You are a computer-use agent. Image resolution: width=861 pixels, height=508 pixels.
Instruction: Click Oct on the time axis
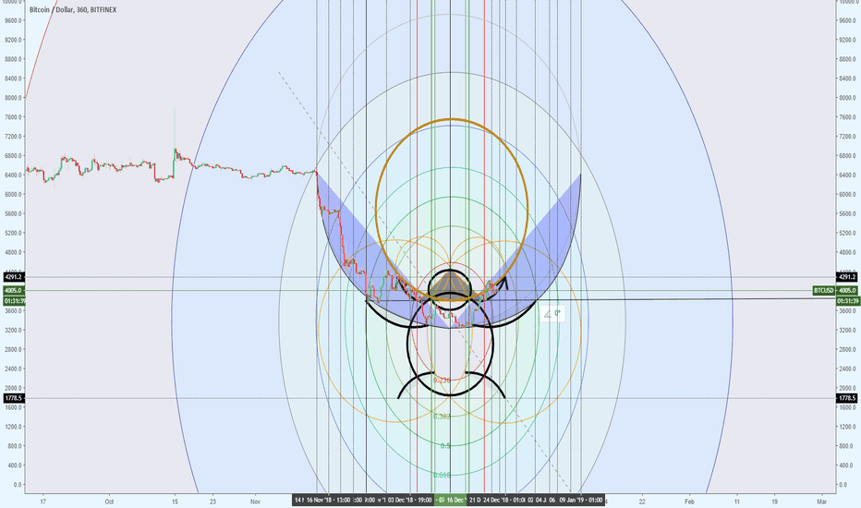tap(109, 502)
